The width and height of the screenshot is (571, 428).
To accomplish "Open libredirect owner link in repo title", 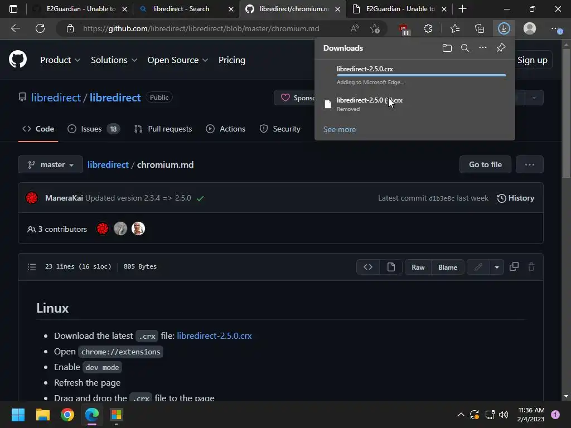I will (x=56, y=98).
